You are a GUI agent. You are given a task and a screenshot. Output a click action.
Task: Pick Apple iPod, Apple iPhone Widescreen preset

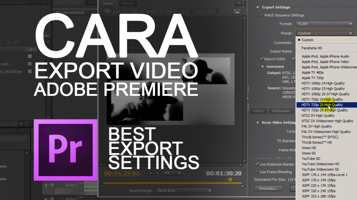pyautogui.click(x=327, y=67)
